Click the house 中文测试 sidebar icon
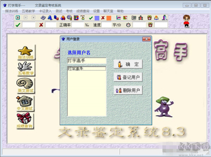The height and width of the screenshot is (157, 211). click(x=25, y=103)
